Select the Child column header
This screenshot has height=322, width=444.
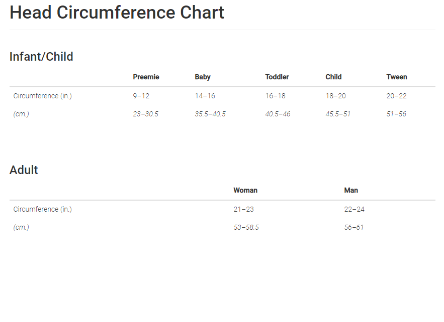point(333,77)
